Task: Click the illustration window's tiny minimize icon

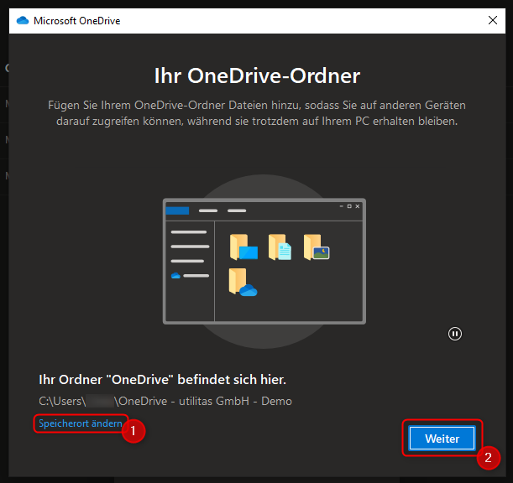Action: 341,205
